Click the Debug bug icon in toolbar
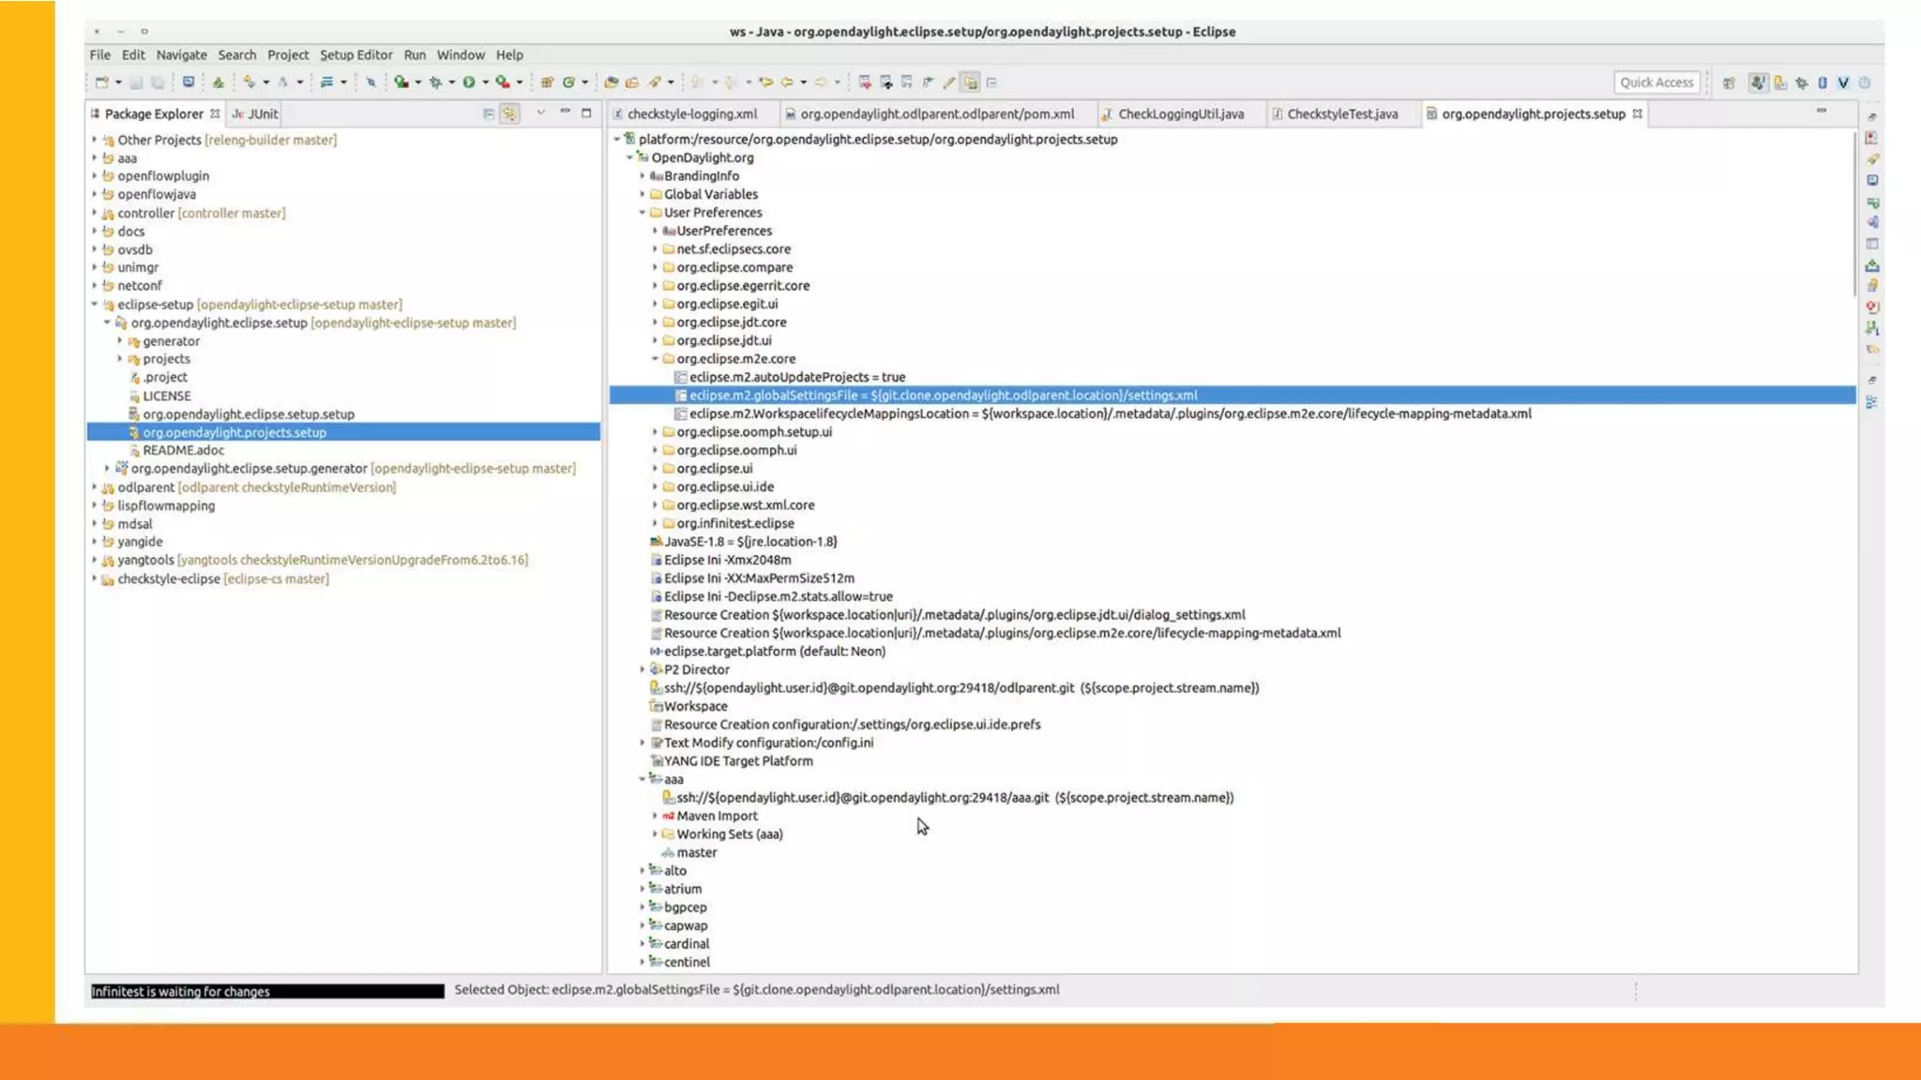Screen dimensions: 1921x1080 435,82
